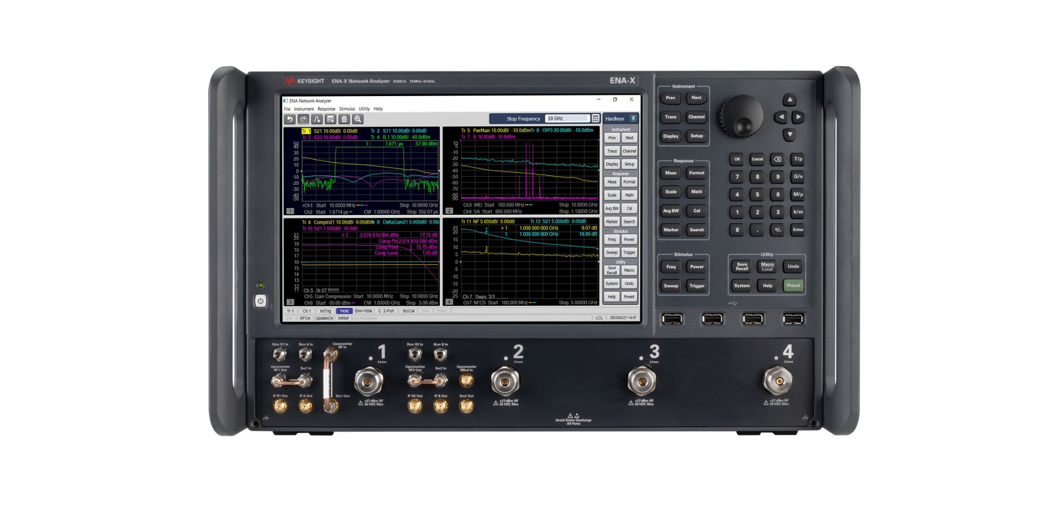Click the Tr 1 status bar button
The image size is (1061, 530).
290,311
